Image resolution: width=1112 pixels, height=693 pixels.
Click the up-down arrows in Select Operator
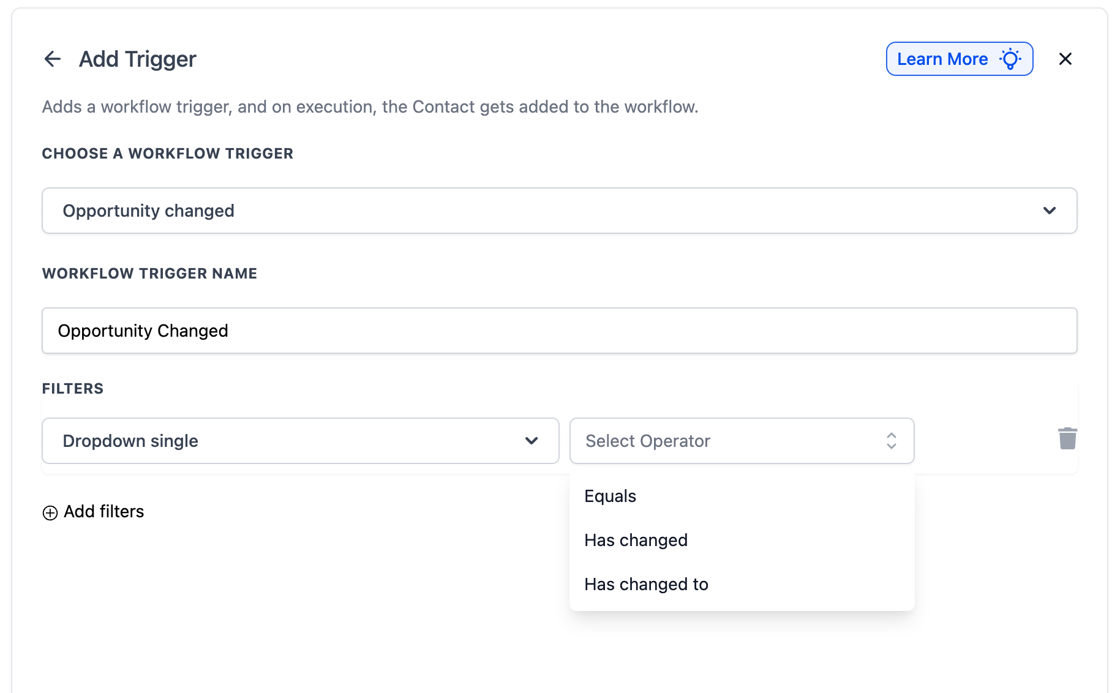[x=892, y=441]
